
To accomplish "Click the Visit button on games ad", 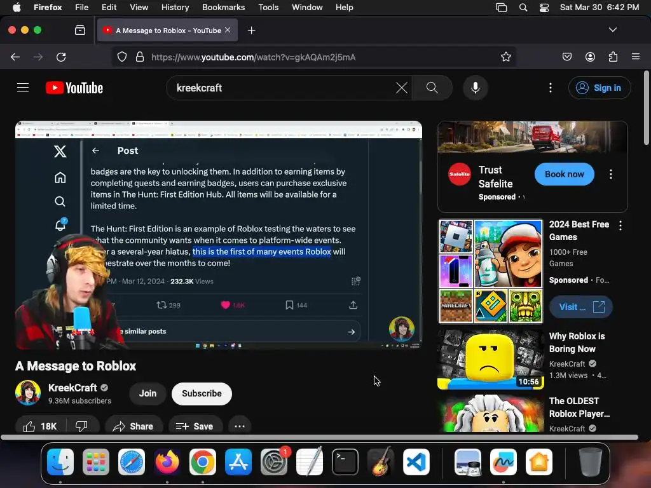I will (581, 307).
